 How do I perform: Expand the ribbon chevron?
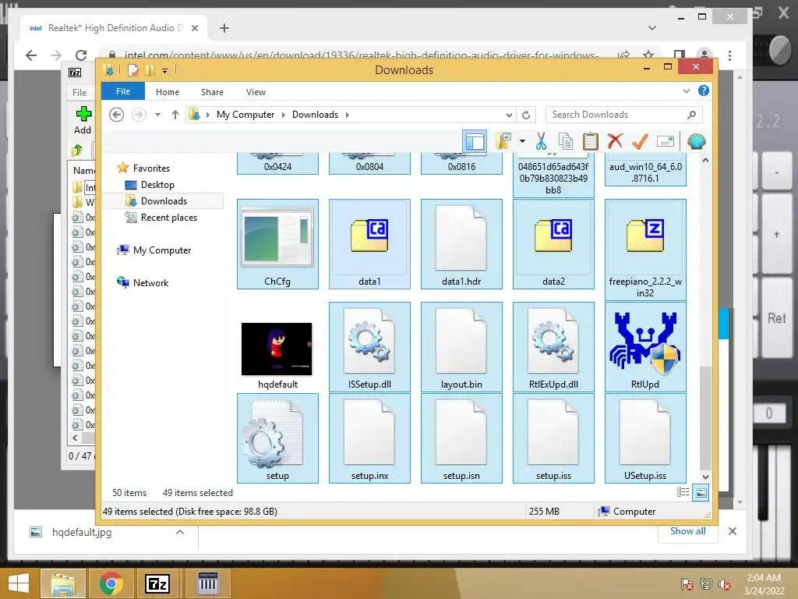tap(686, 90)
